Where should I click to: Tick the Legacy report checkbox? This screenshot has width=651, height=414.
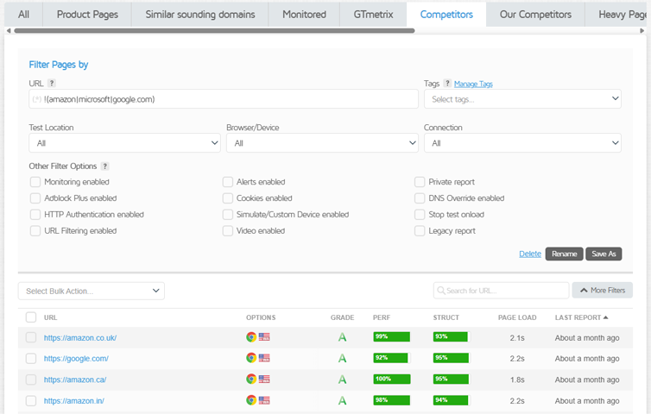pos(420,231)
